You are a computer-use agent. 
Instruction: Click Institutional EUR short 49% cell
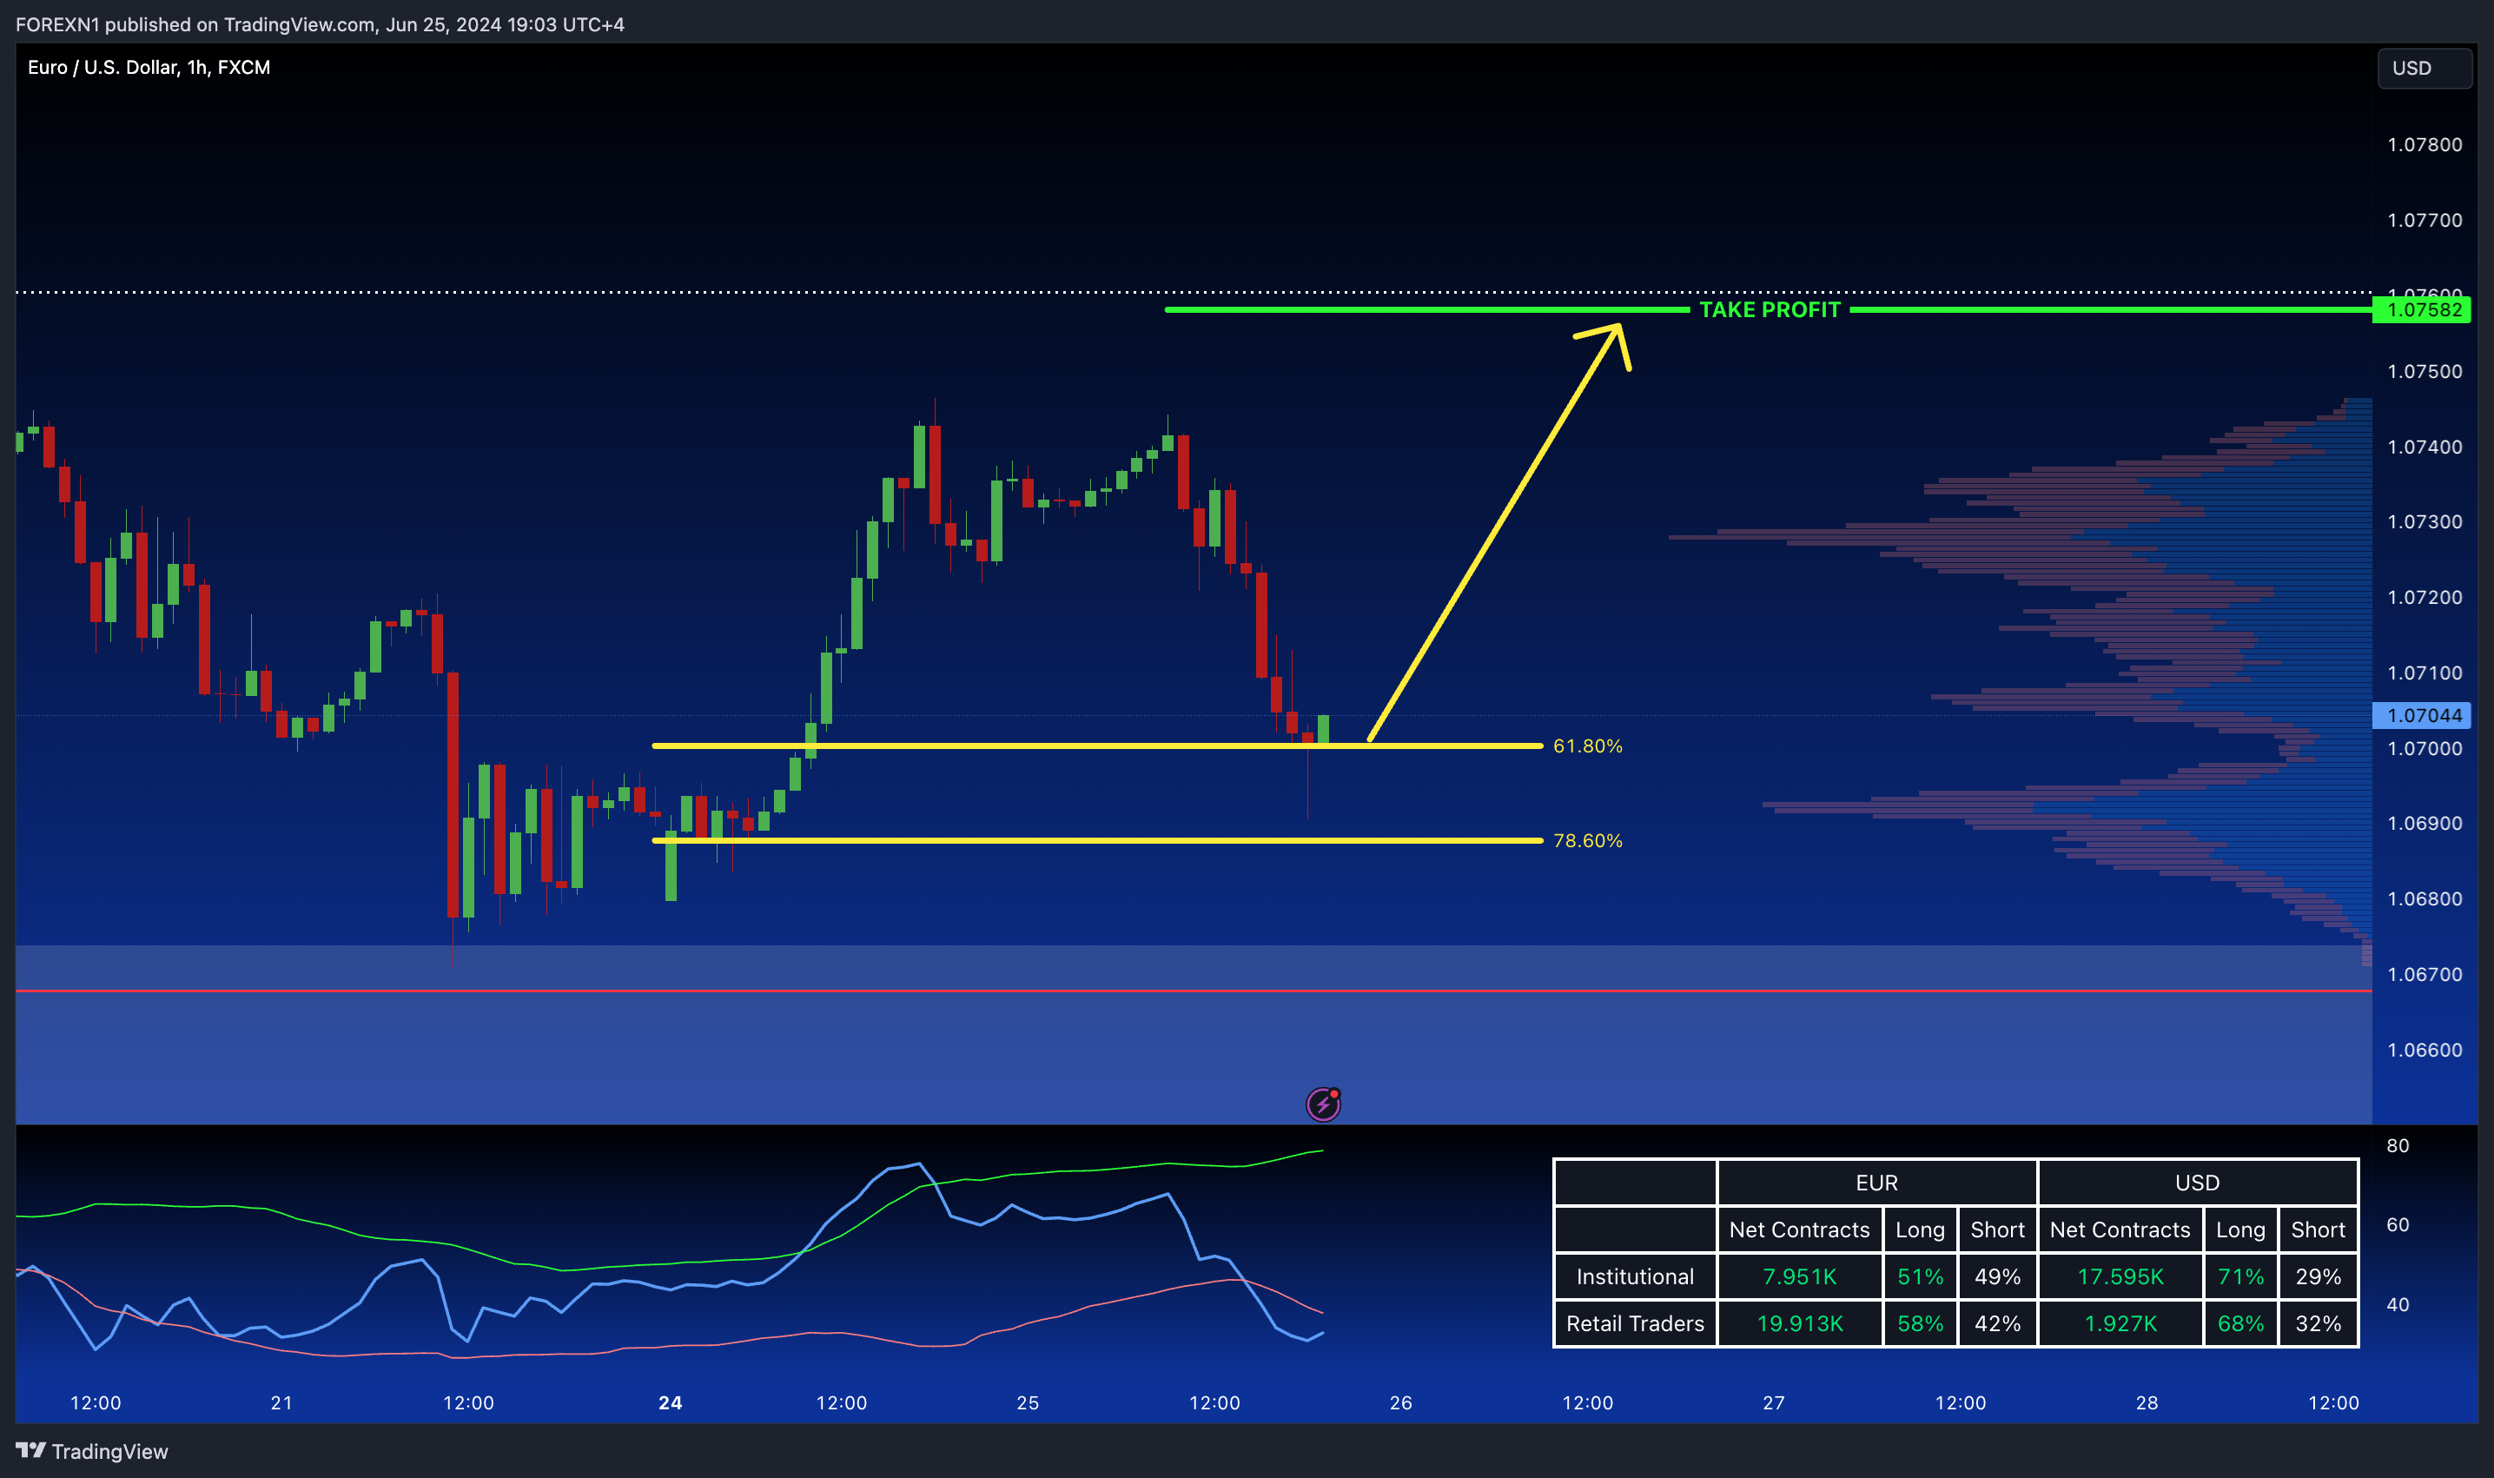(x=1997, y=1276)
